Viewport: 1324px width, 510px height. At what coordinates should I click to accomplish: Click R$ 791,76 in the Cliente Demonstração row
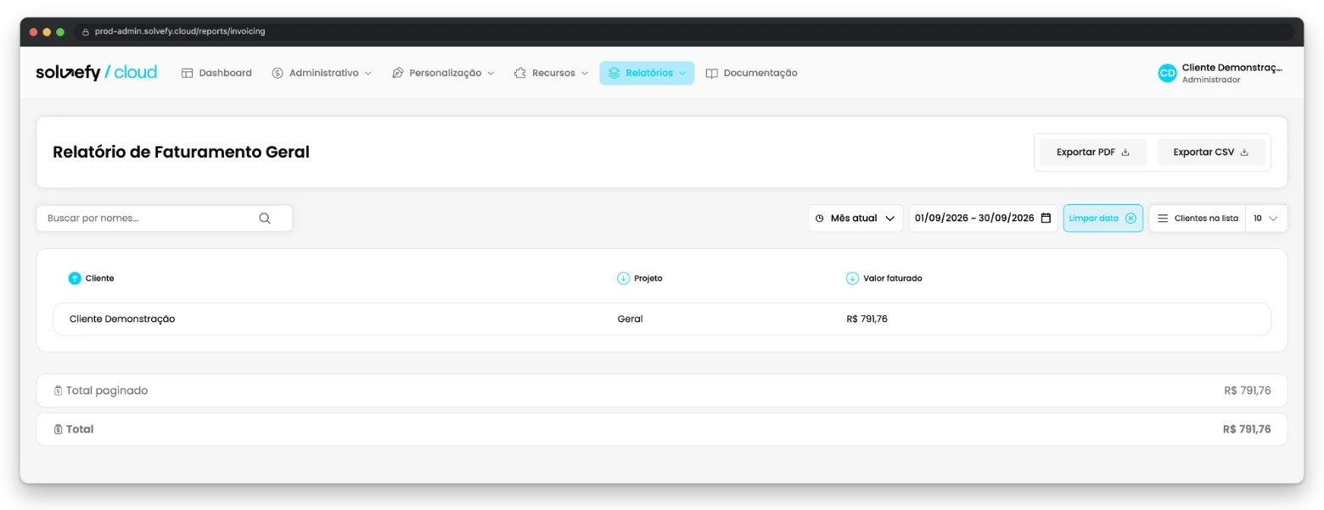click(x=867, y=319)
